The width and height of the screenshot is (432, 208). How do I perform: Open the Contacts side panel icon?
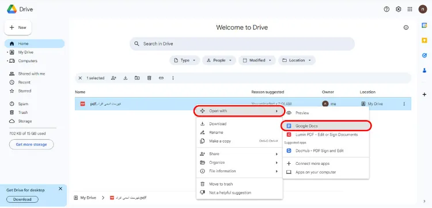point(425,70)
